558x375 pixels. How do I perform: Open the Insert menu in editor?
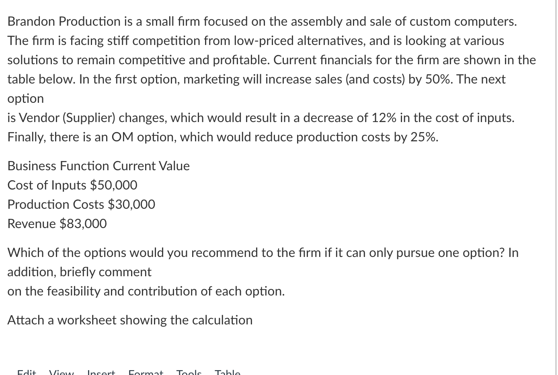click(x=101, y=372)
